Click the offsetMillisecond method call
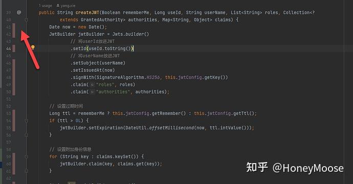Image resolution: width=353 pixels, height=184 pixels. (171, 127)
